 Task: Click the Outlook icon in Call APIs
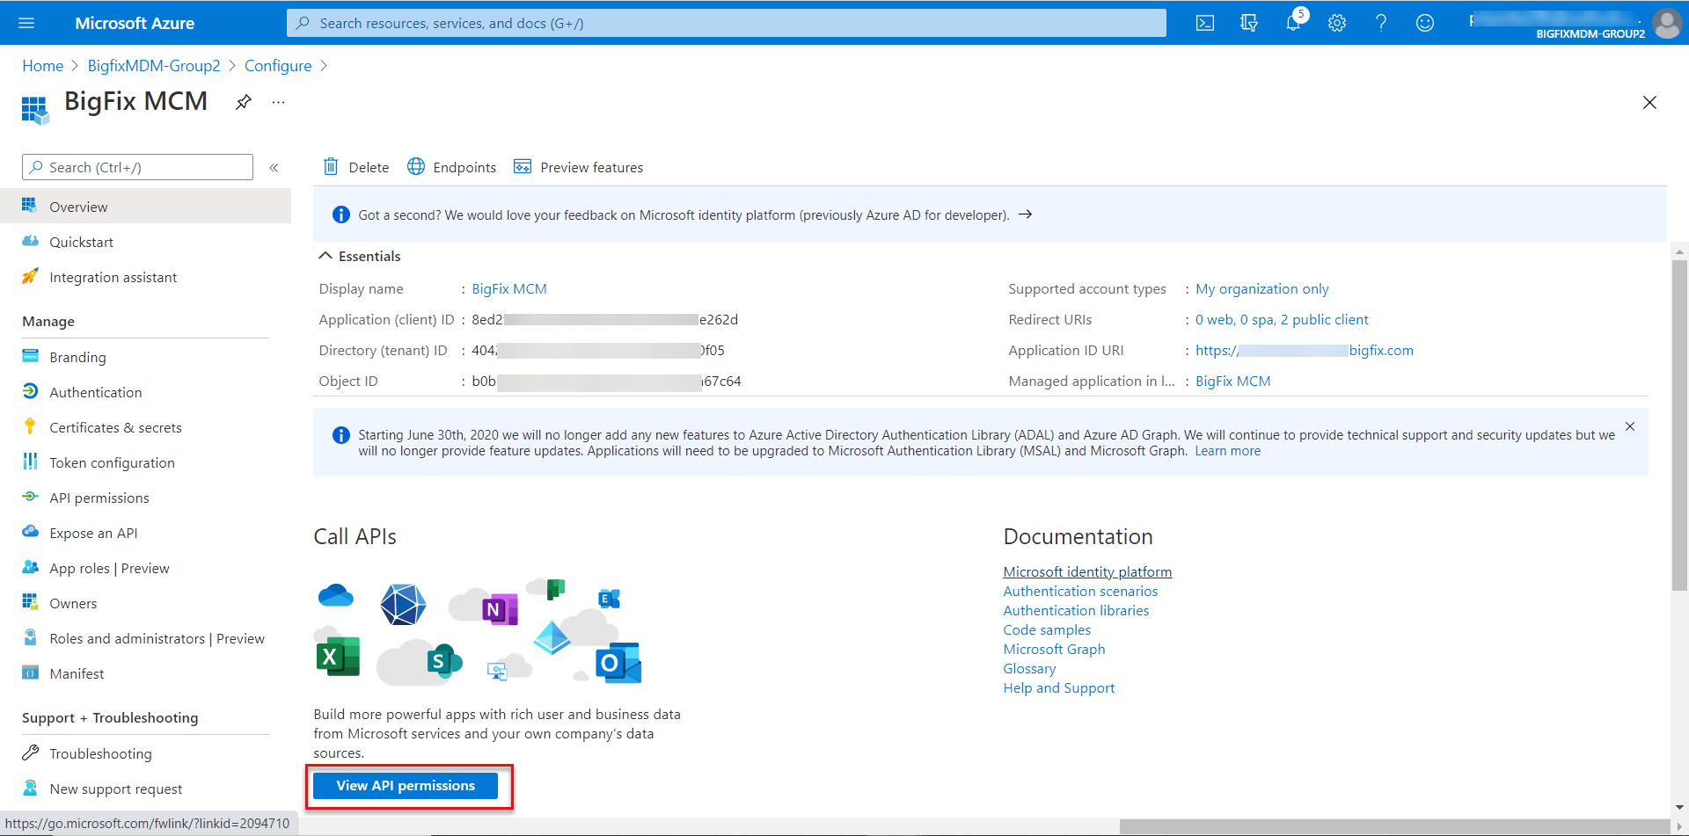coord(618,663)
